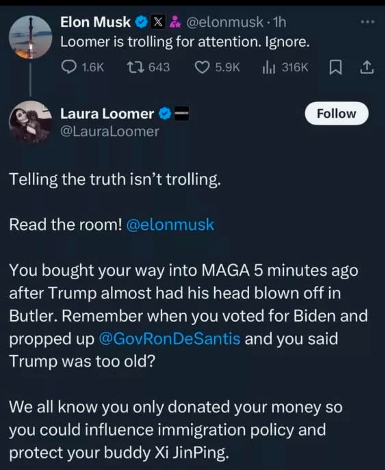Click the pink badge icon beside Musk's name
Image resolution: width=385 pixels, height=470 pixels.
point(175,22)
